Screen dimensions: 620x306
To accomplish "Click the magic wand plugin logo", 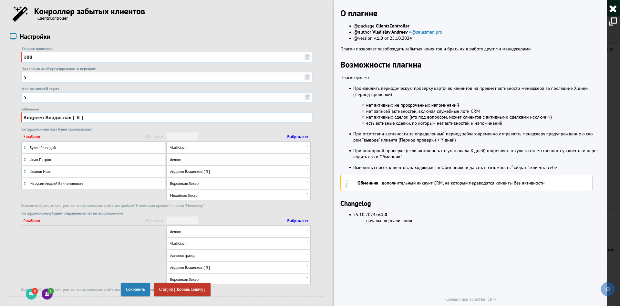I will (20, 14).
